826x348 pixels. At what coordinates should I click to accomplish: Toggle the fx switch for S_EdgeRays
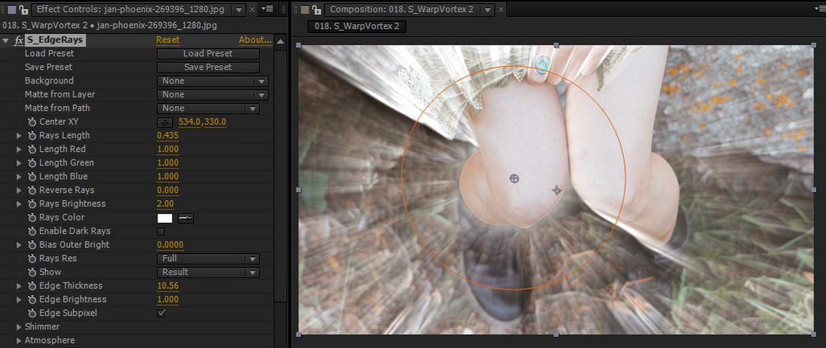[x=18, y=40]
